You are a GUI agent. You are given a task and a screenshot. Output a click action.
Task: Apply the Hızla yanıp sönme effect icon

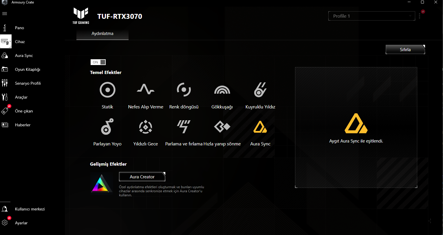point(222,127)
